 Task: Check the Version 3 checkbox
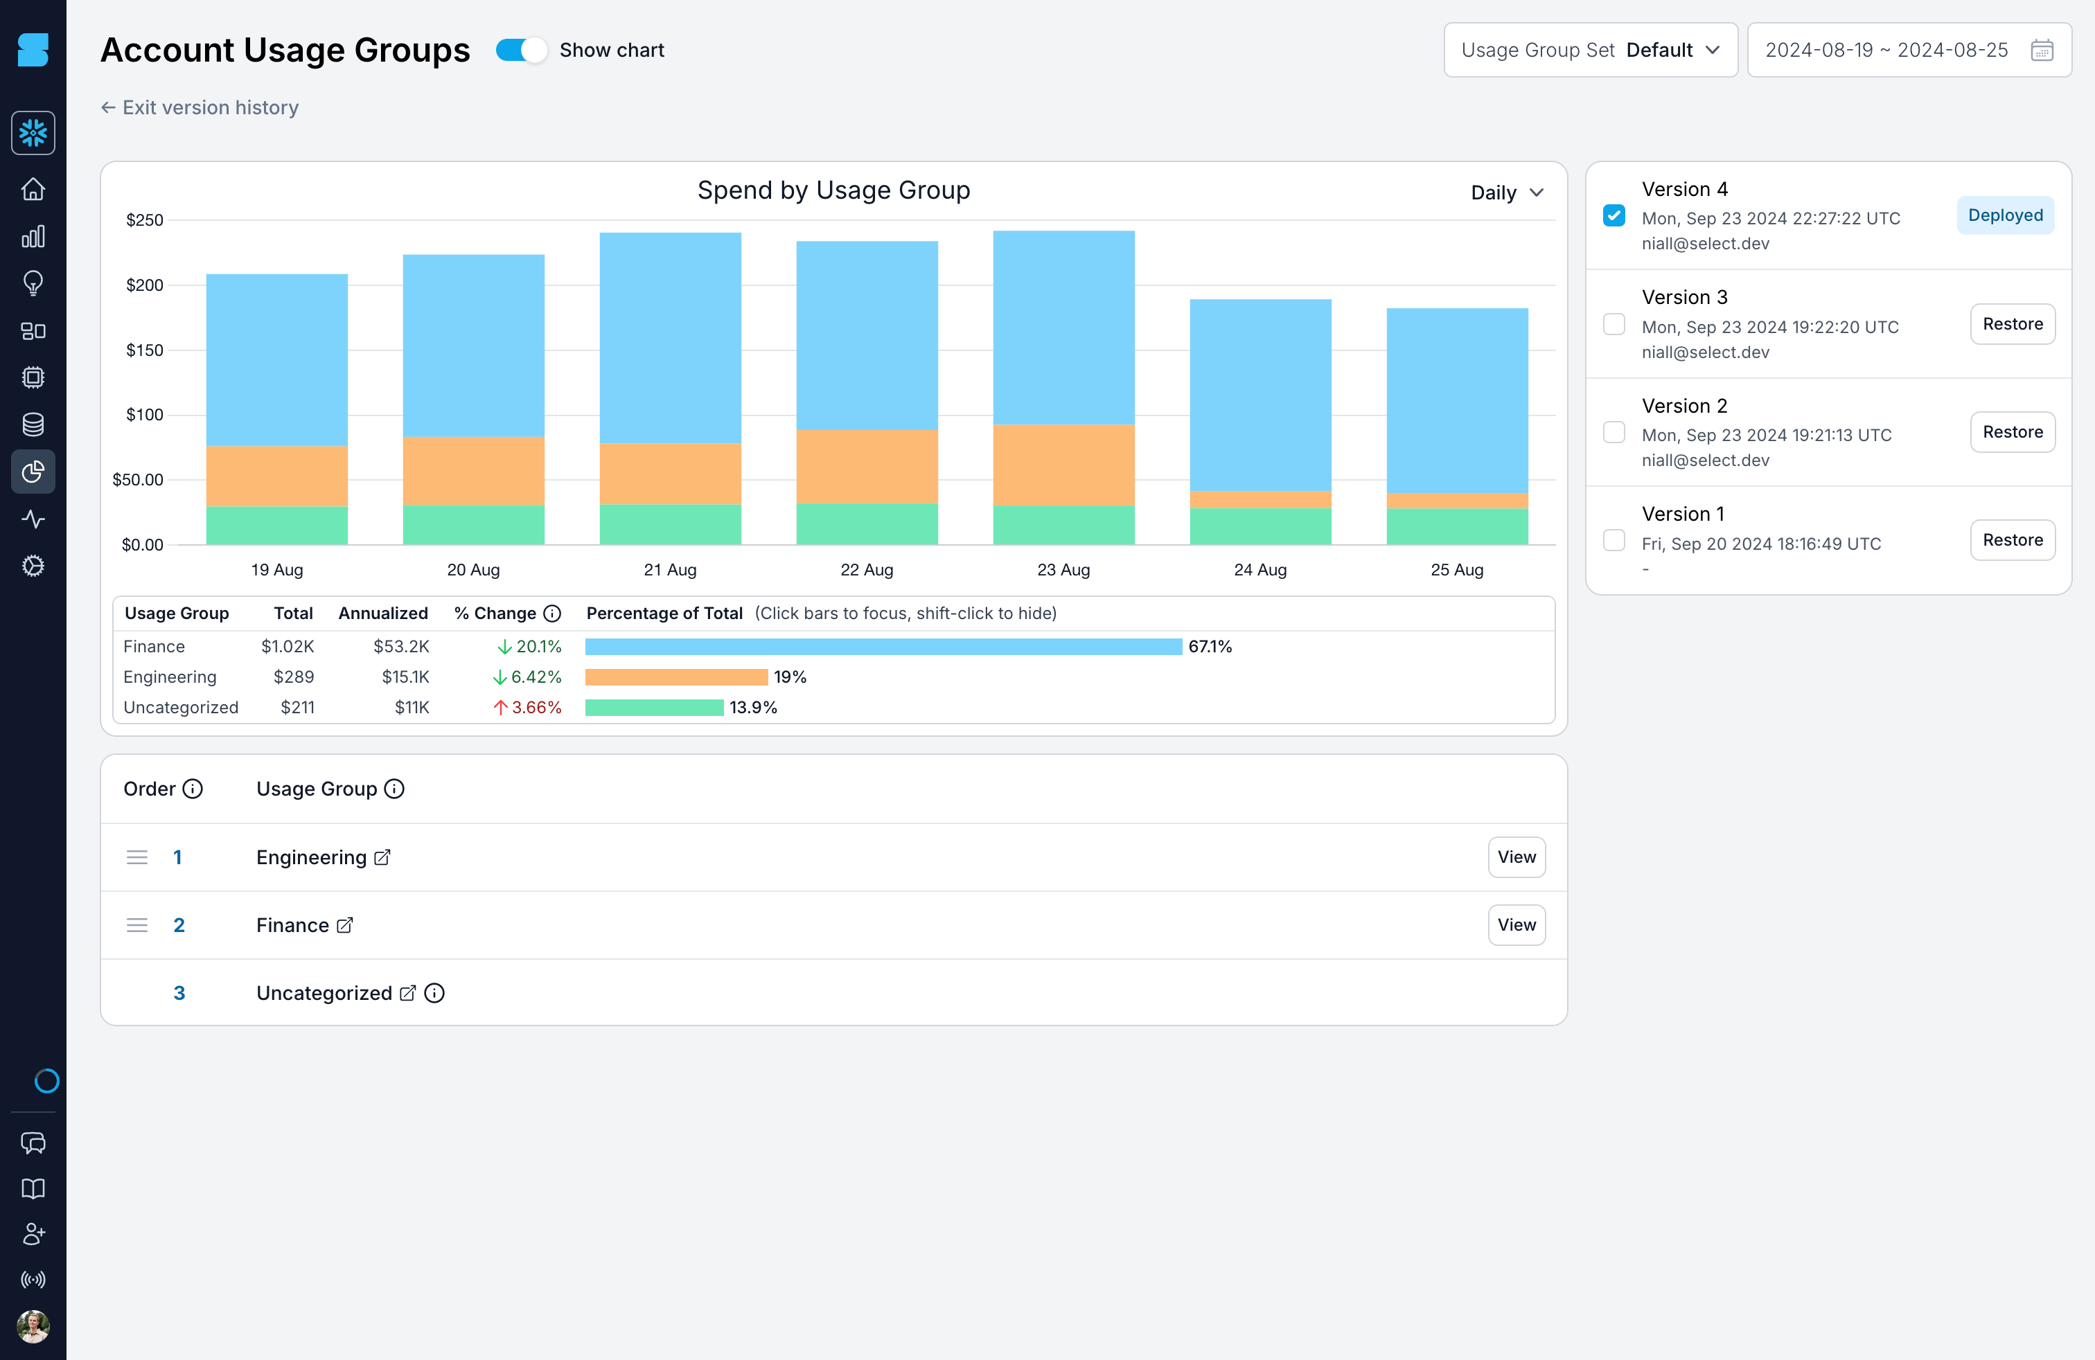(1614, 323)
